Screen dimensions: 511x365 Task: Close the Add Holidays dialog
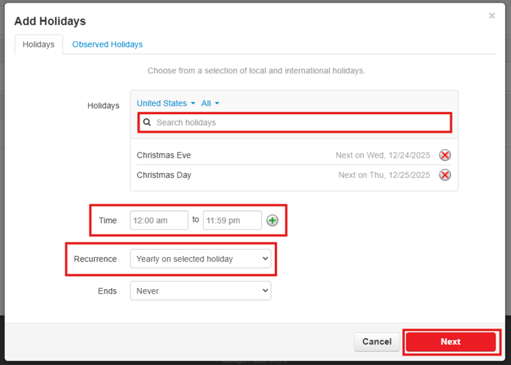pyautogui.click(x=491, y=16)
